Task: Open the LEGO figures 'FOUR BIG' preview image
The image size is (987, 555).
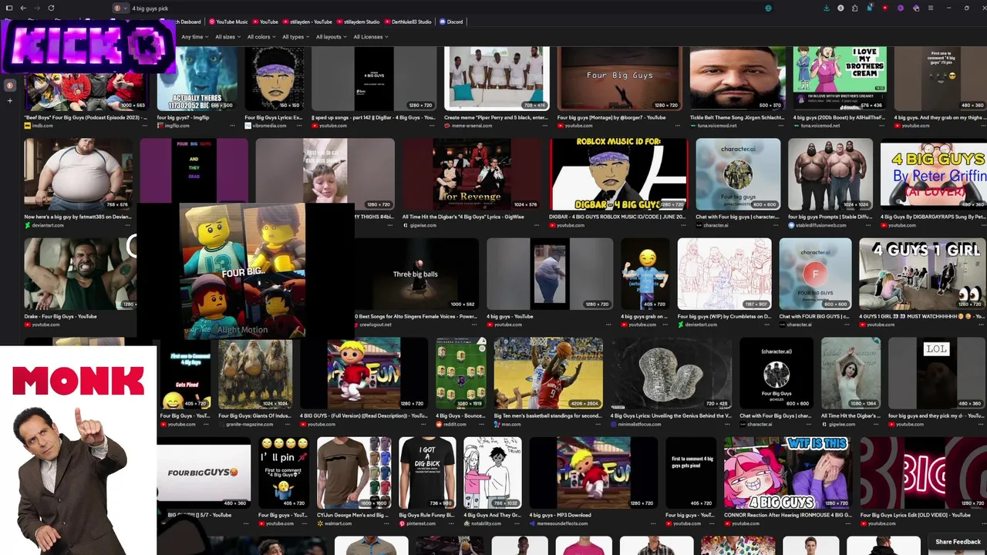Action: point(242,271)
